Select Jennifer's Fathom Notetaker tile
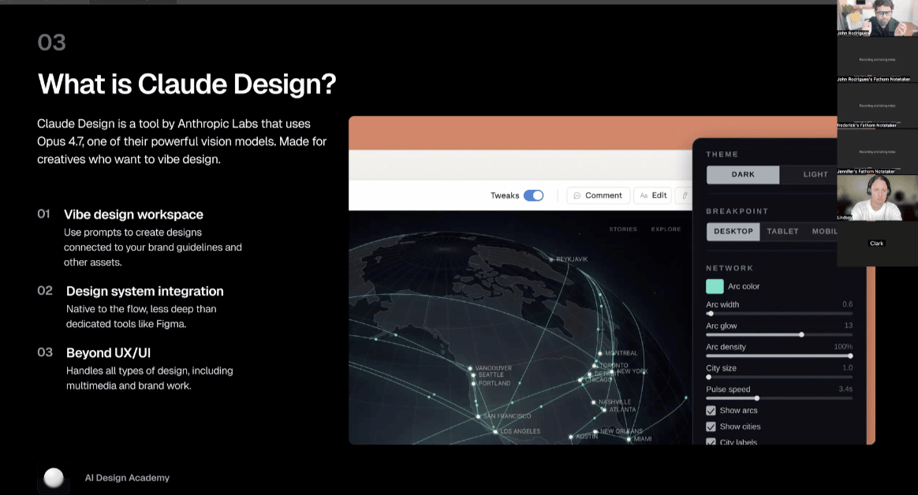Image resolution: width=918 pixels, height=495 pixels. 877,152
